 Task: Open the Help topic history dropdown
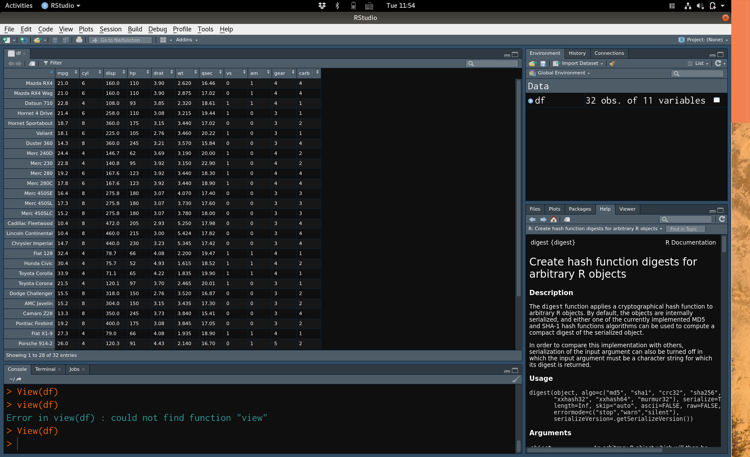595,229
